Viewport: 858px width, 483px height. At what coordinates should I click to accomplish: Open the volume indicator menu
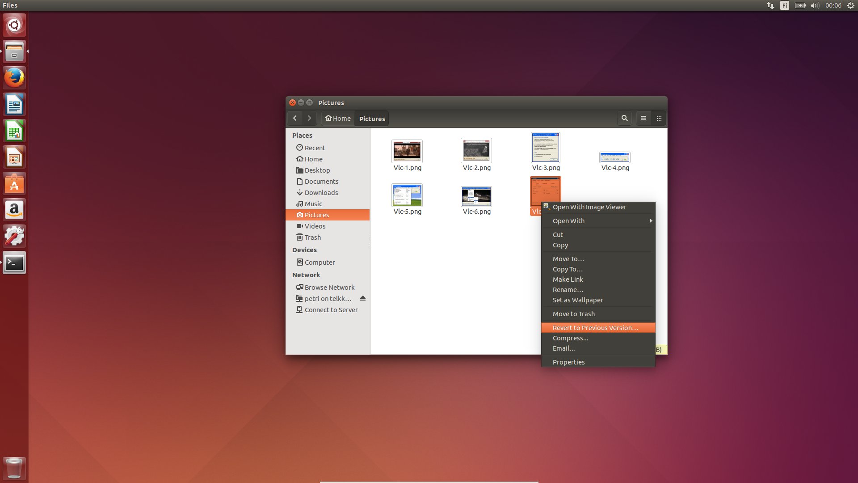coord(815,5)
